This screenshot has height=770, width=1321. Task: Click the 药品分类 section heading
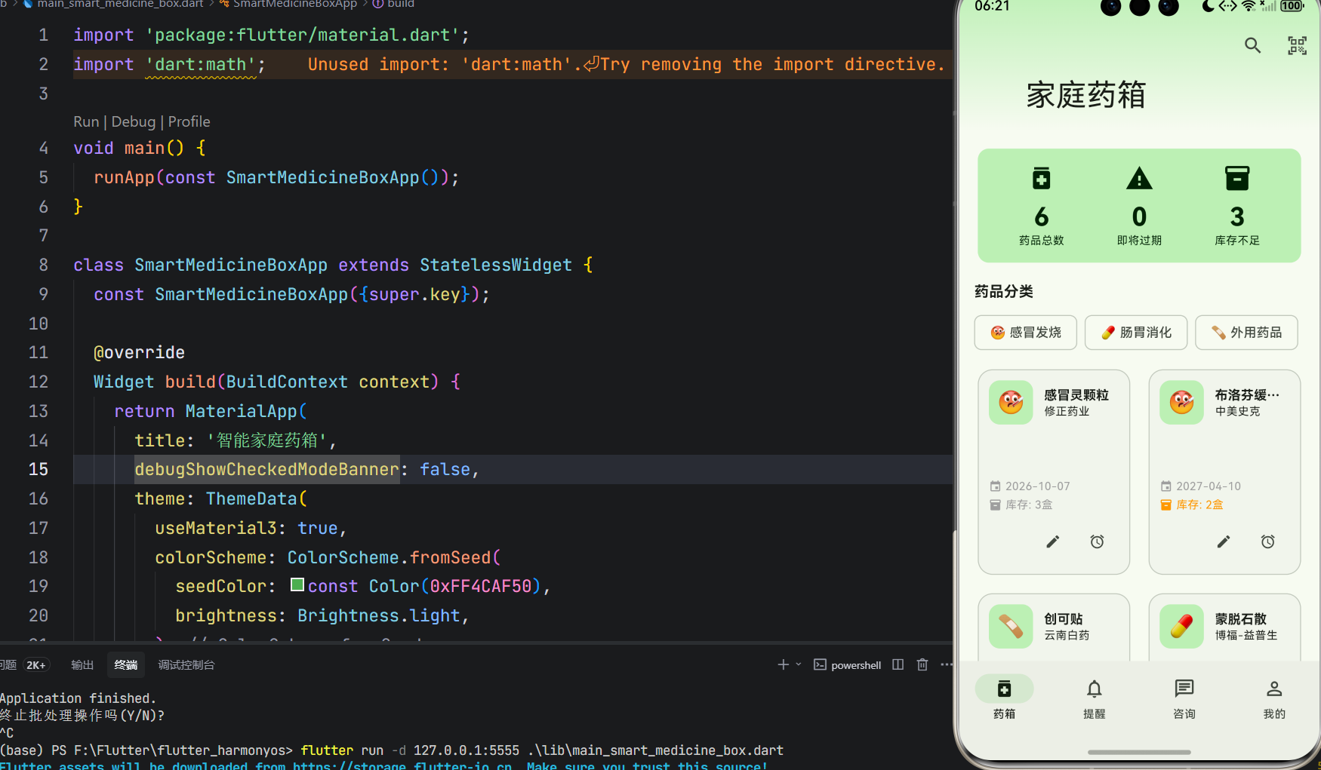[1004, 292]
